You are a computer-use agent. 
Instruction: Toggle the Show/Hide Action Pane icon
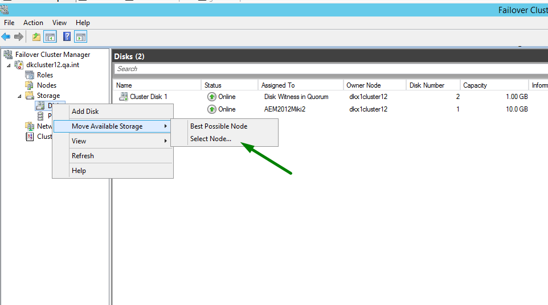point(81,36)
